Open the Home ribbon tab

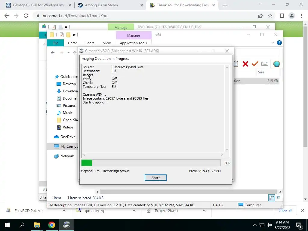click(x=72, y=43)
